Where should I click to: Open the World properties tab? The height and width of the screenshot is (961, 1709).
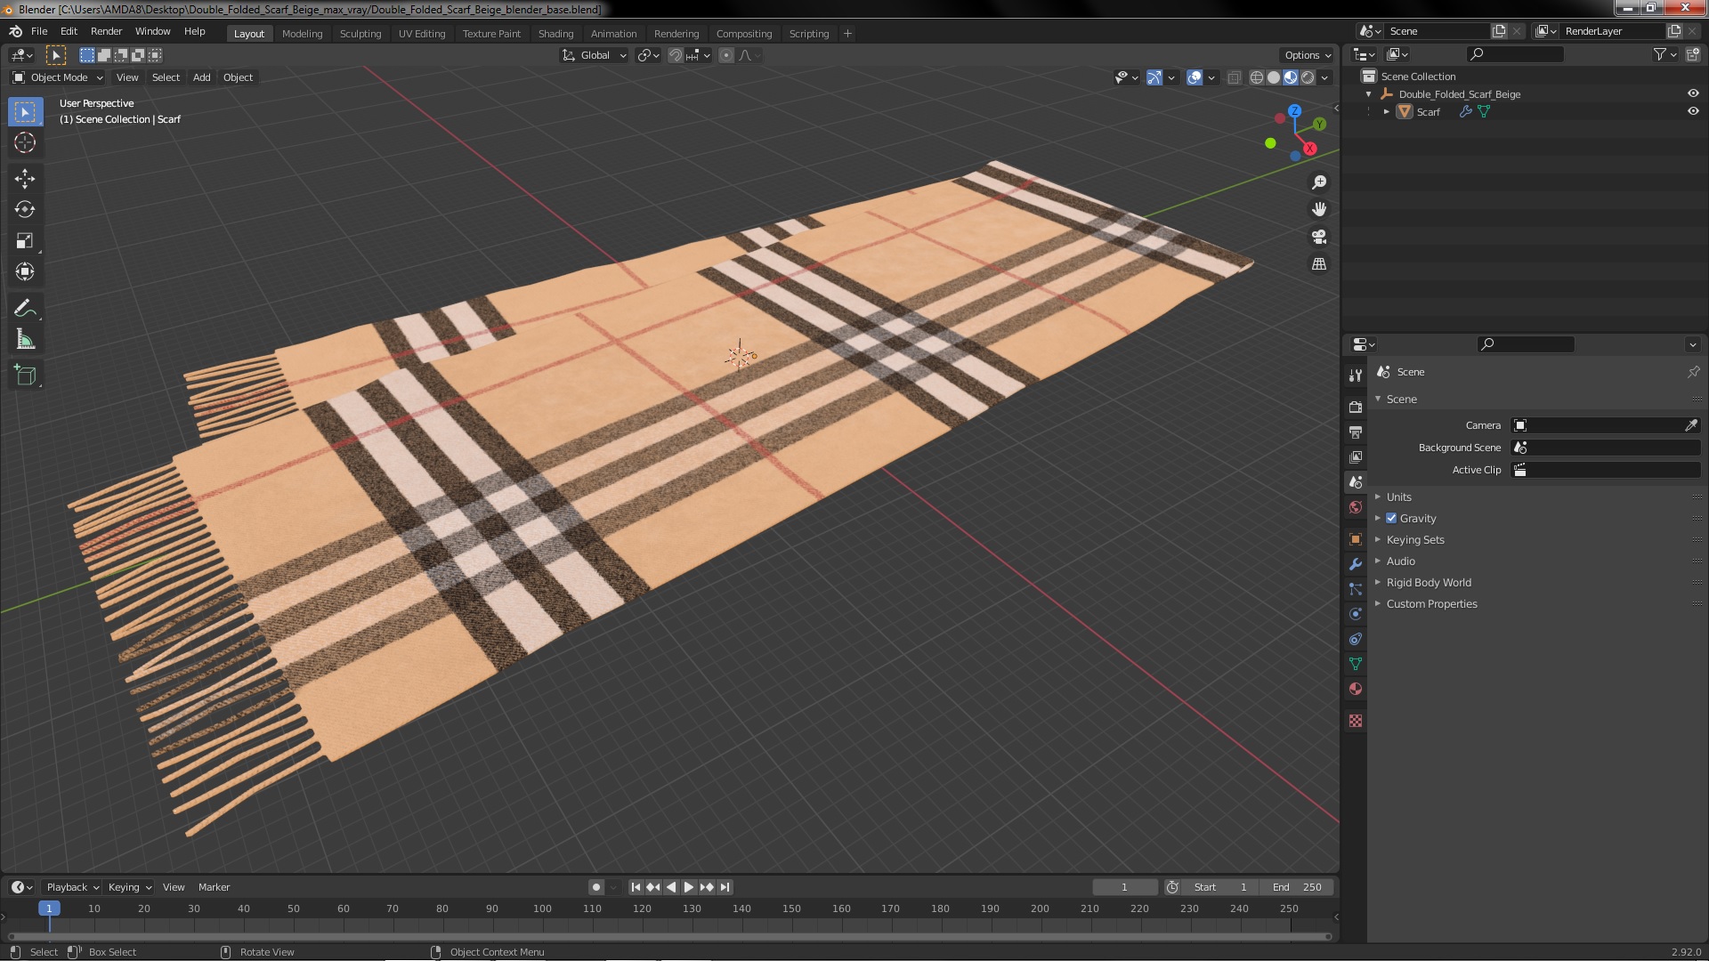click(1355, 507)
